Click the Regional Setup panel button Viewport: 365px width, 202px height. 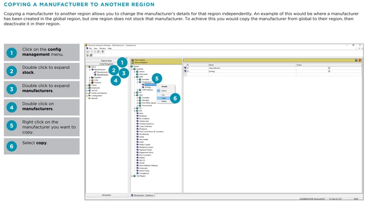click(106, 61)
